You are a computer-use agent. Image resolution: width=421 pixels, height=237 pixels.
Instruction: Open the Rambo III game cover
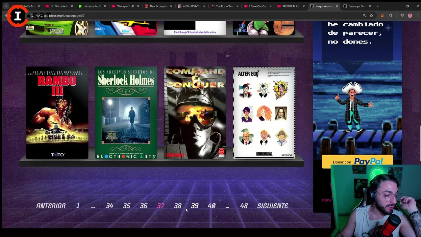tap(57, 113)
